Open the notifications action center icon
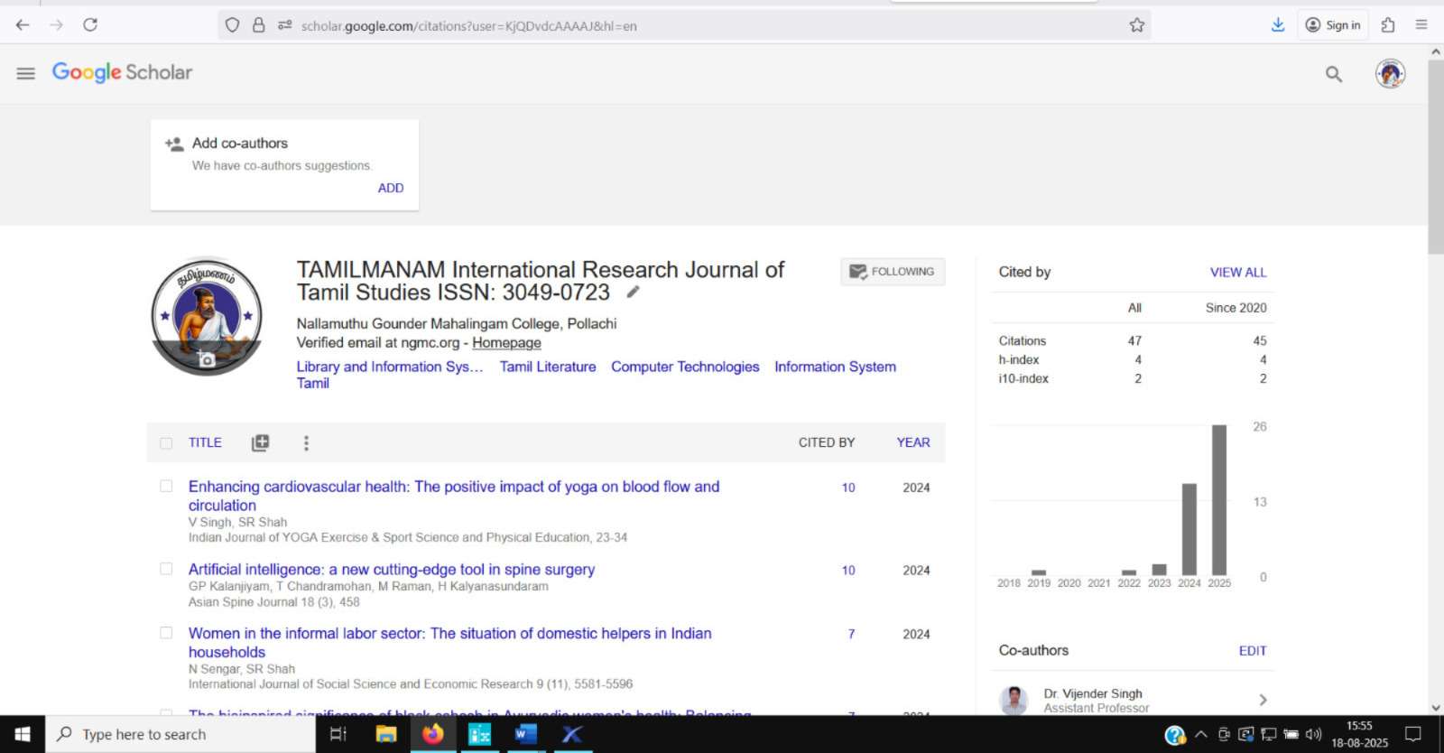 pyautogui.click(x=1413, y=734)
